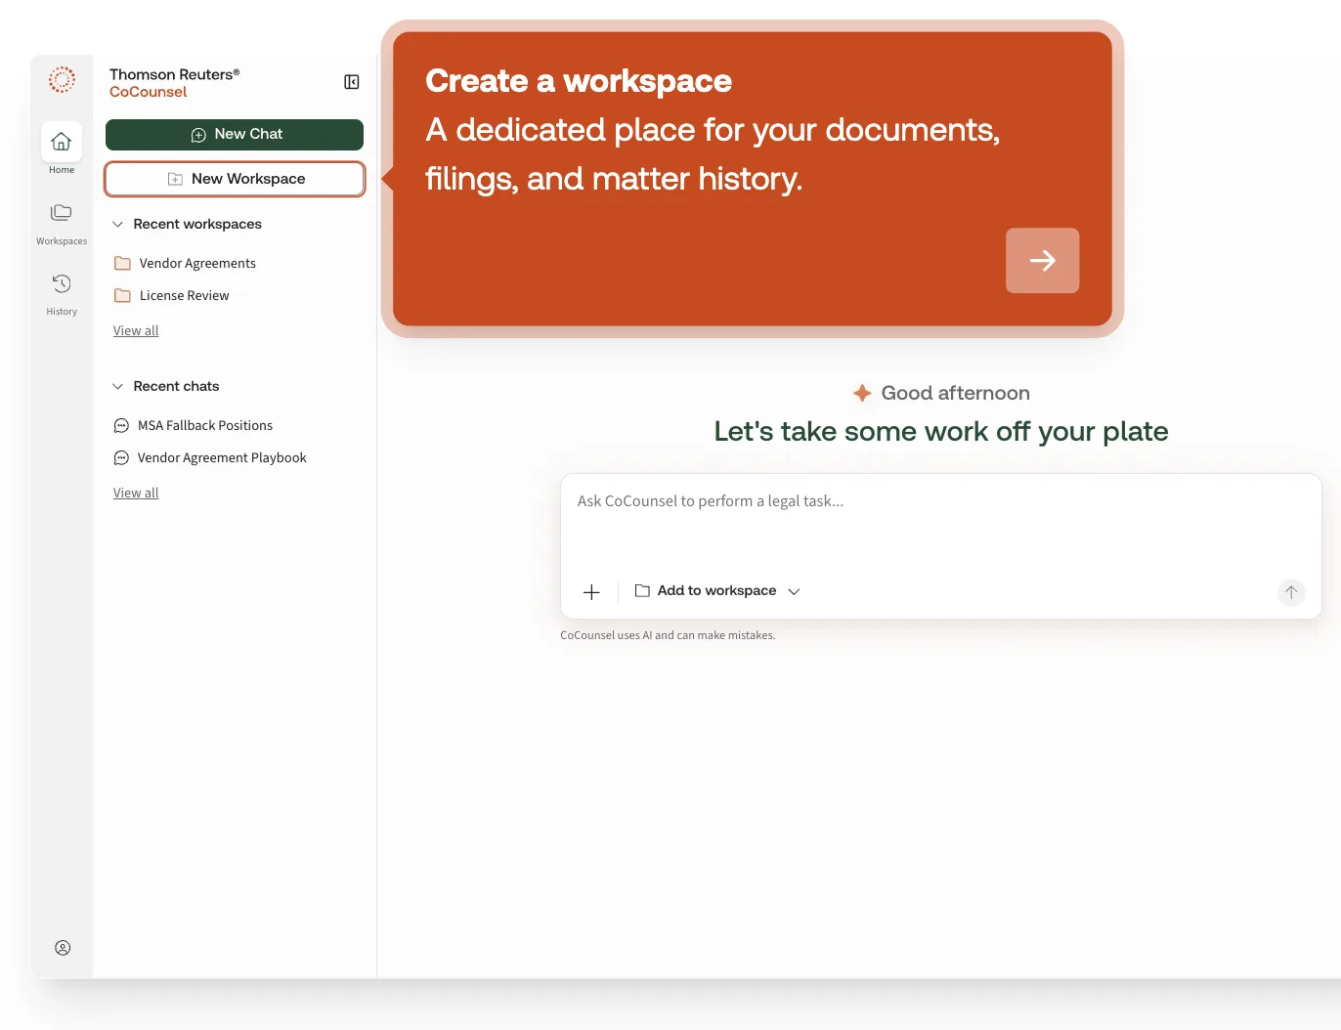1341x1030 pixels.
Task: Open the Add to workspace dropdown
Action: tap(717, 591)
